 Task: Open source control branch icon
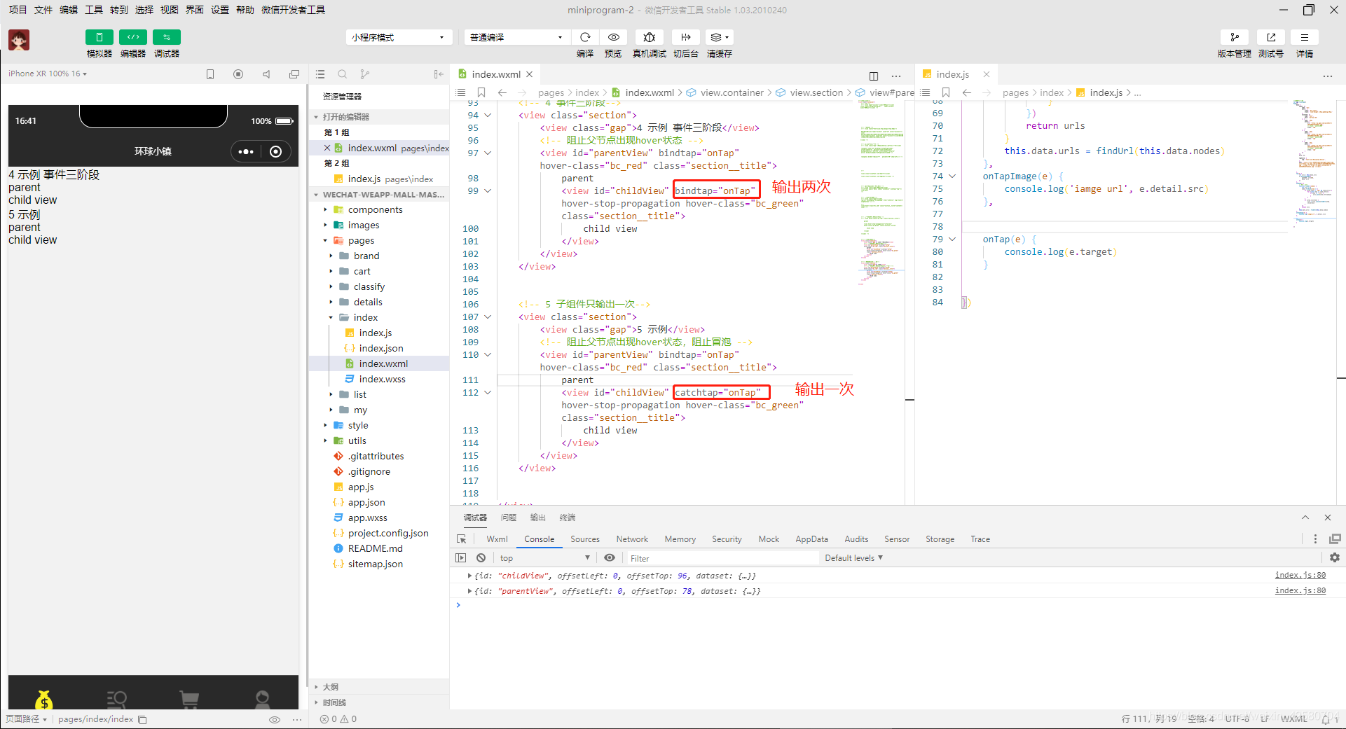(x=364, y=74)
